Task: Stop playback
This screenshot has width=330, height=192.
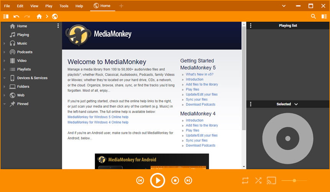Action: 175,180
